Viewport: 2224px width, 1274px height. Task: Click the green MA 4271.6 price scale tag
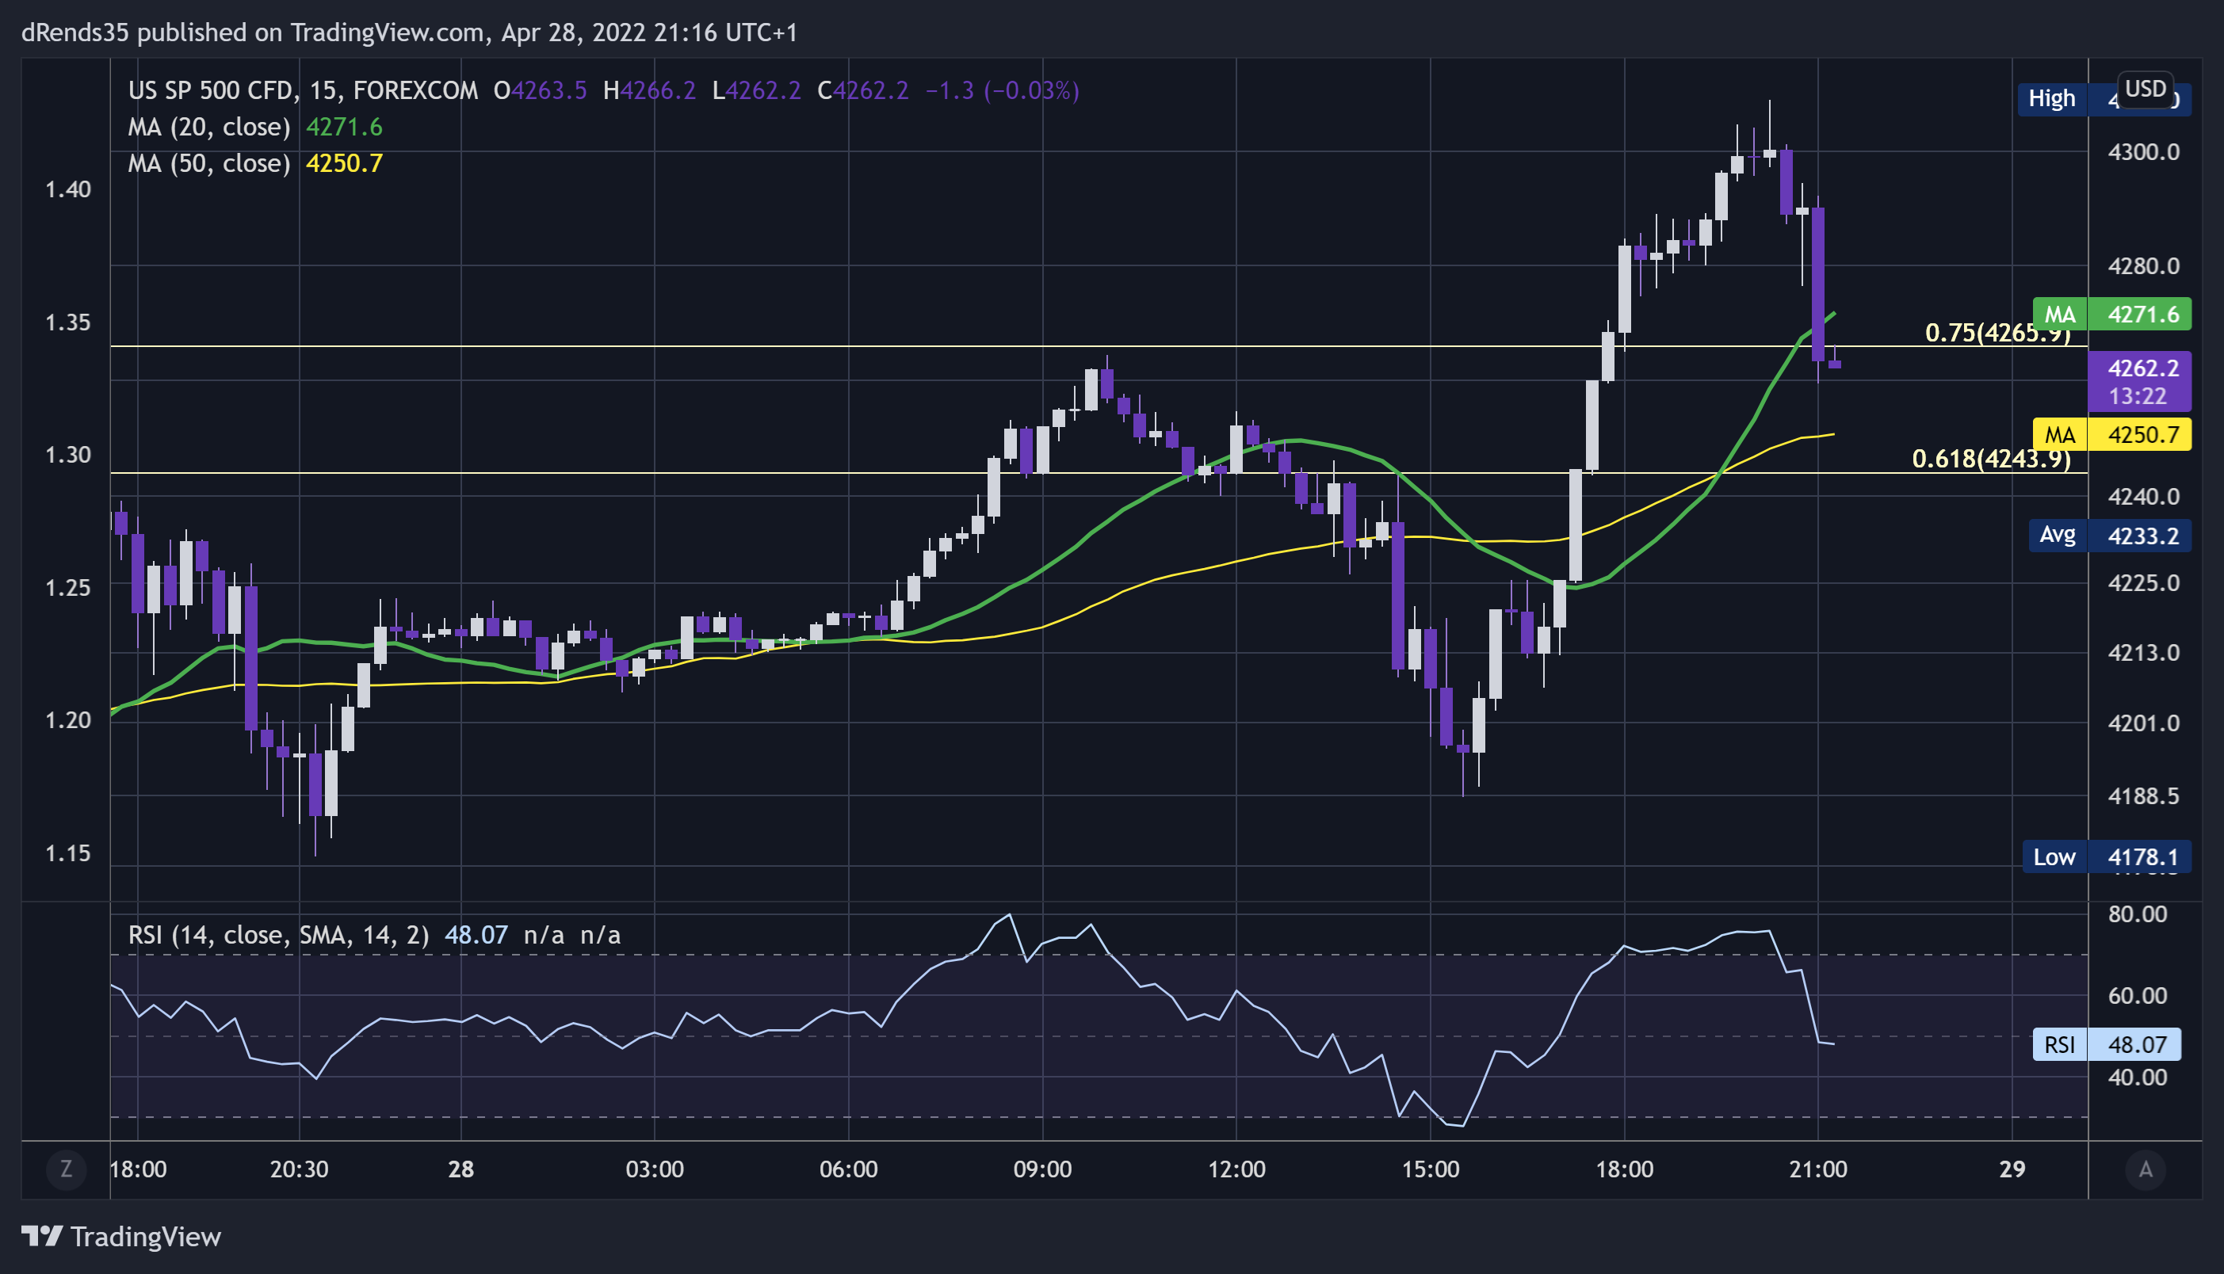click(2112, 314)
